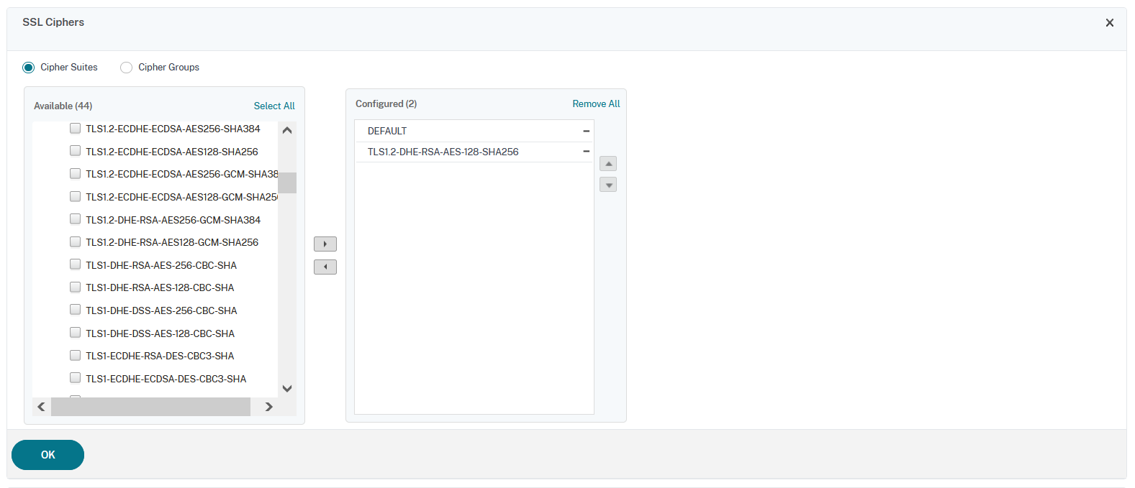This screenshot has width=1135, height=488.
Task: Click the horizontal scrollbar thumb in Available list
Action: point(150,407)
